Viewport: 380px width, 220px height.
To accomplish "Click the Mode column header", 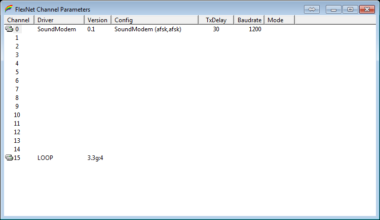I will [x=279, y=20].
